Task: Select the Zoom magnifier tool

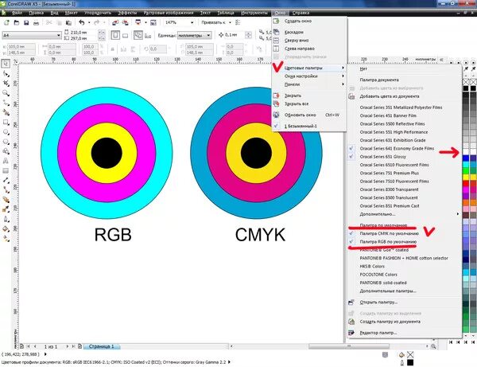Action: click(6, 93)
